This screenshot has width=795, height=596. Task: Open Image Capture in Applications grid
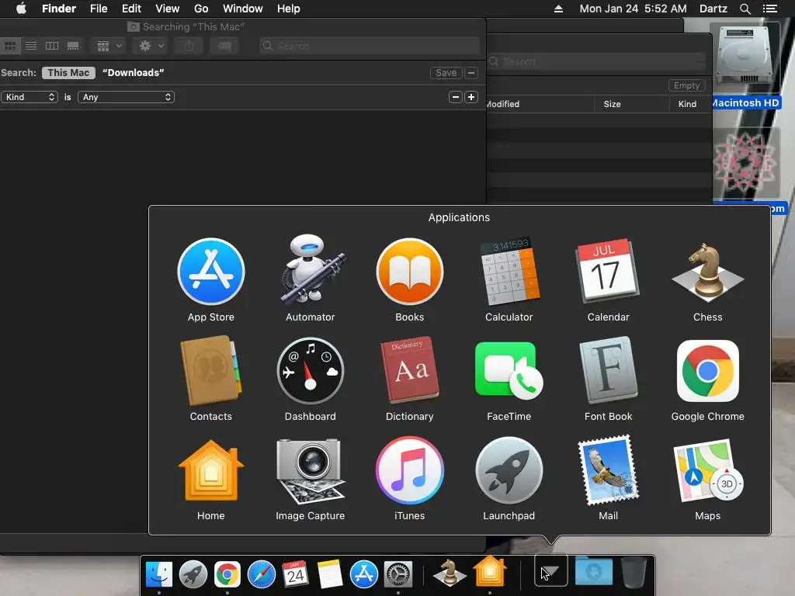point(311,471)
